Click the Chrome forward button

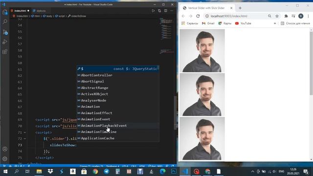tap(190, 16)
